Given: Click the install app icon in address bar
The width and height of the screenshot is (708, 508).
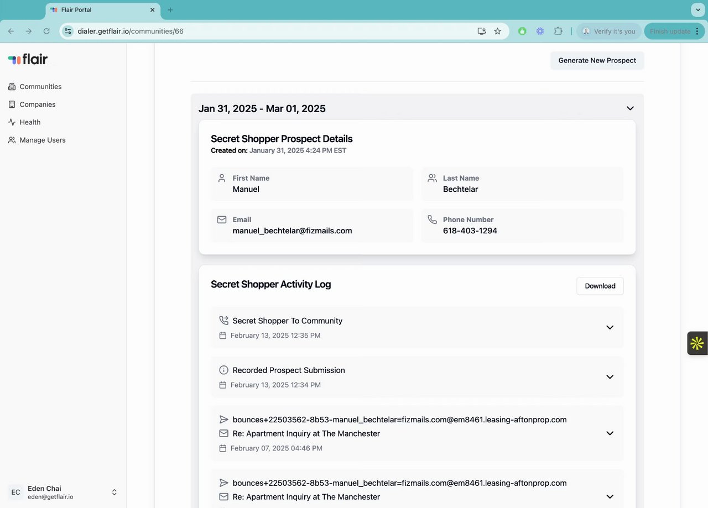Looking at the screenshot, I should pos(481,32).
